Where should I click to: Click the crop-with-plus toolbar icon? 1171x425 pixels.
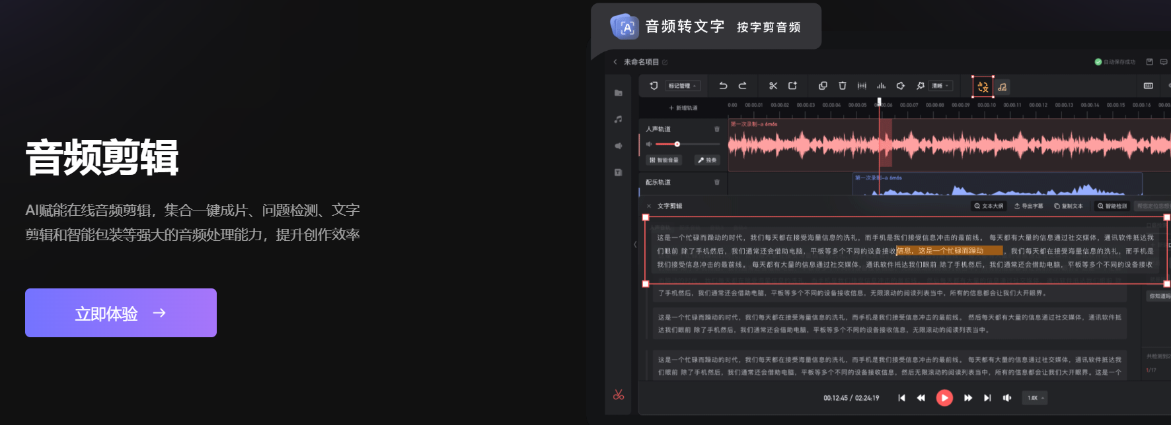[x=792, y=86]
